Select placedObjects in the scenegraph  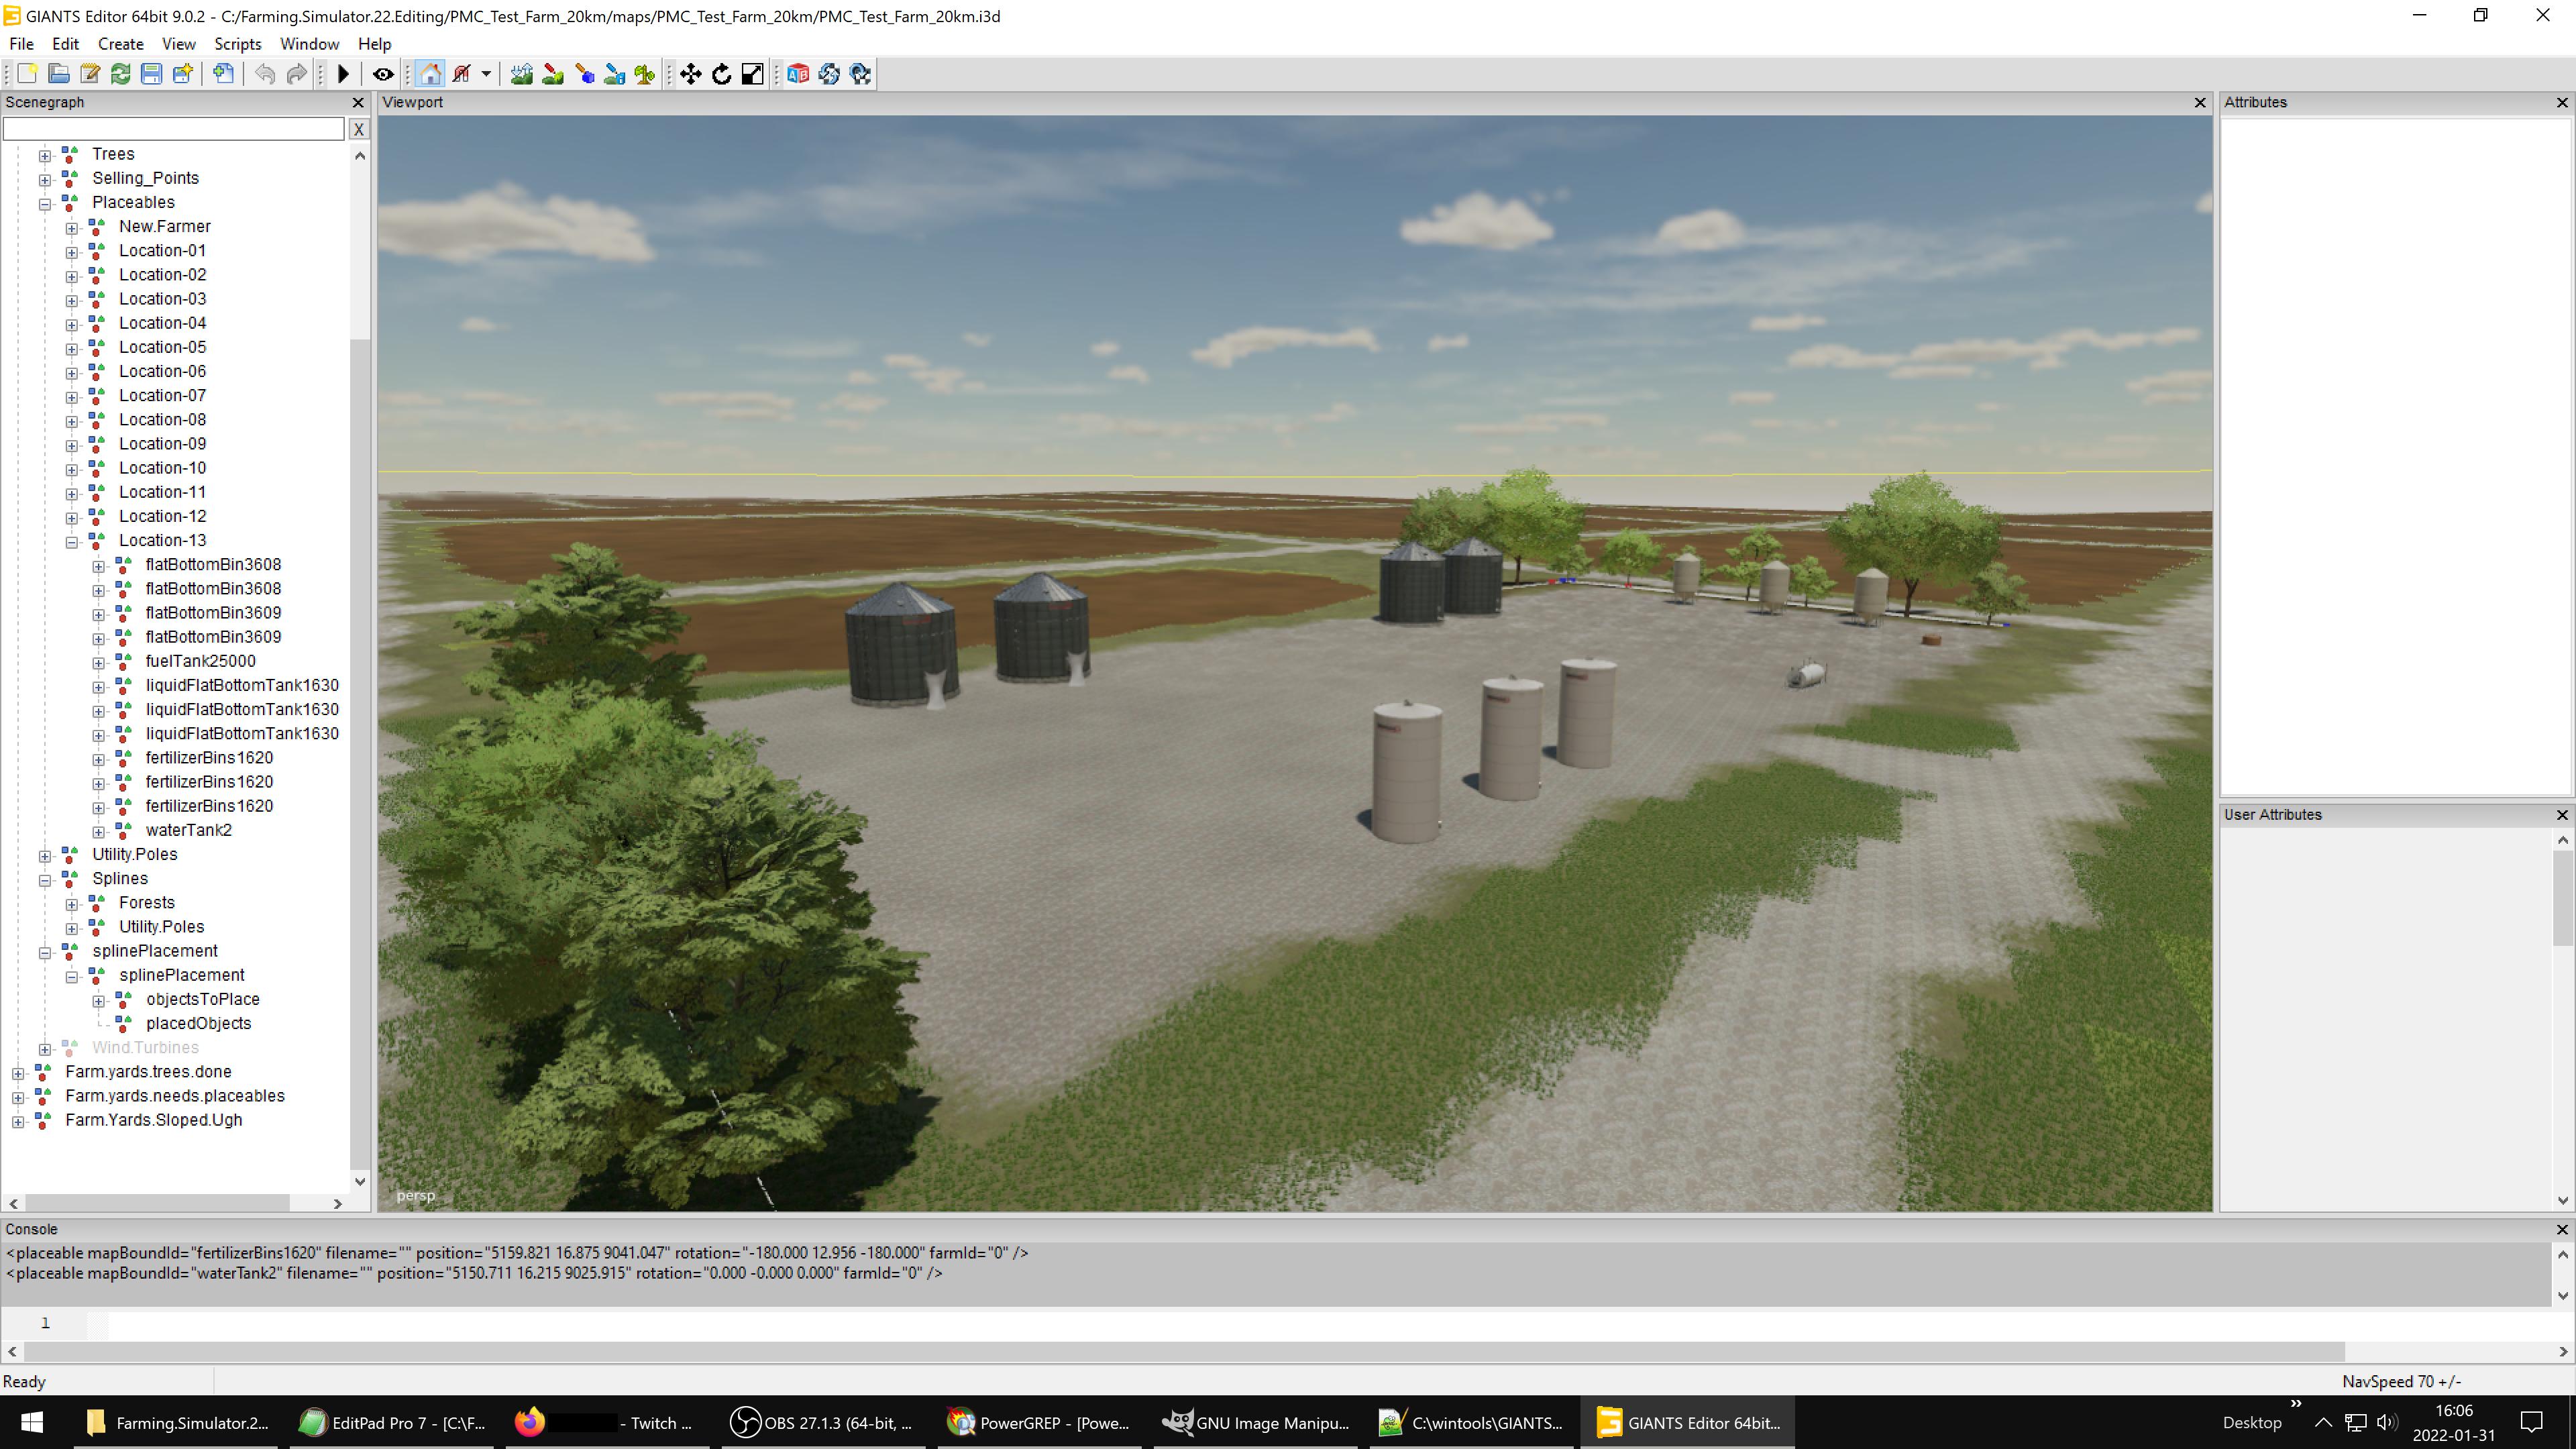point(198,1023)
